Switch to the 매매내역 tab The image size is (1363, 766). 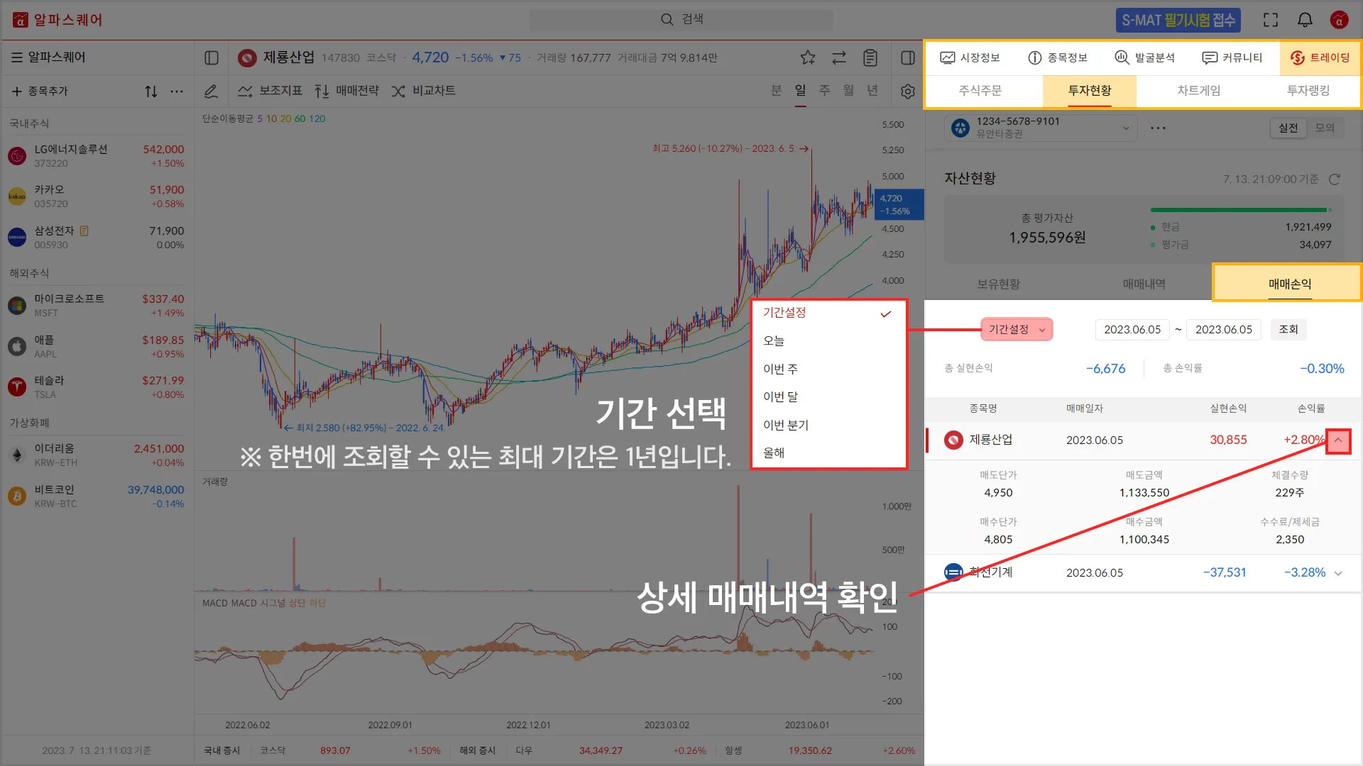[1144, 284]
